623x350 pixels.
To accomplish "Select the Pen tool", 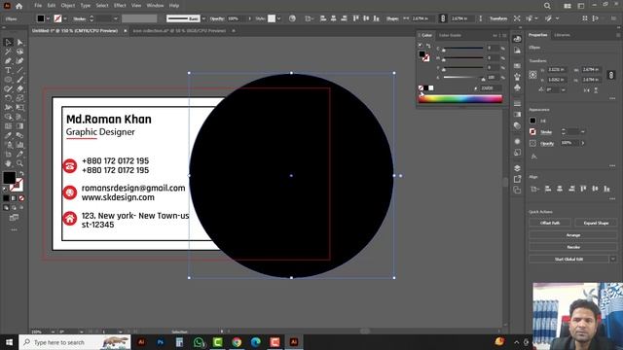I will click(x=9, y=60).
